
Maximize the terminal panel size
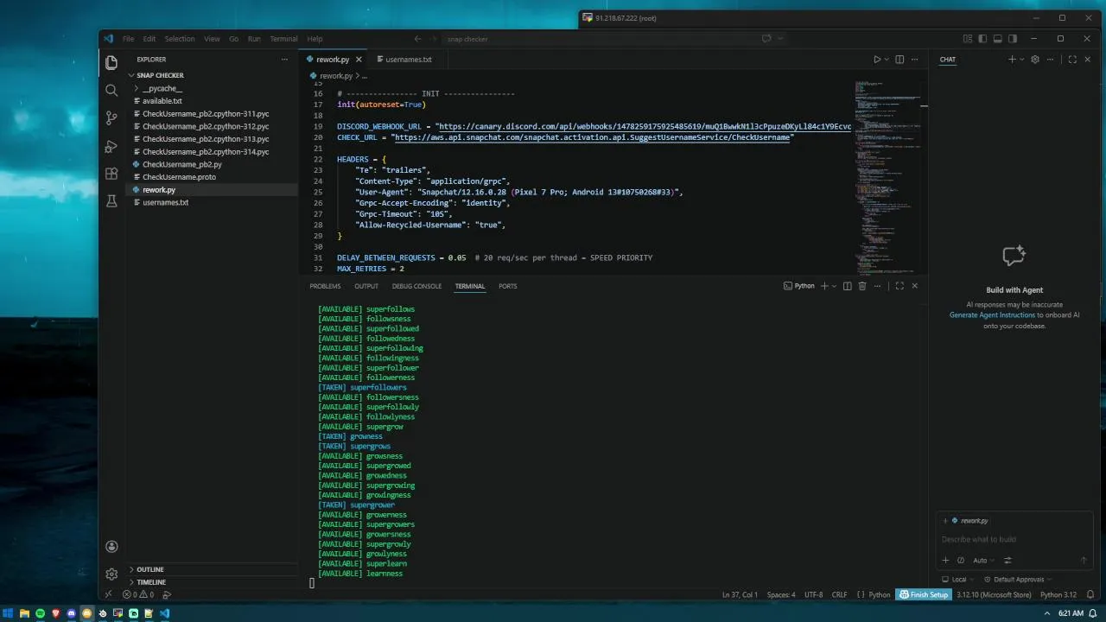(899, 286)
